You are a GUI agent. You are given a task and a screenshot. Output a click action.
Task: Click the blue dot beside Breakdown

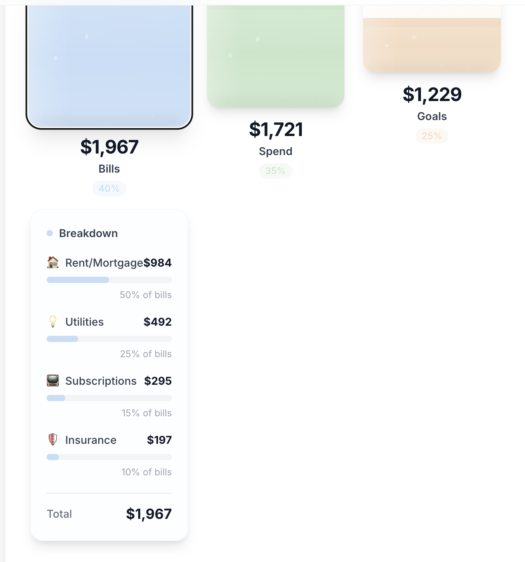49,233
